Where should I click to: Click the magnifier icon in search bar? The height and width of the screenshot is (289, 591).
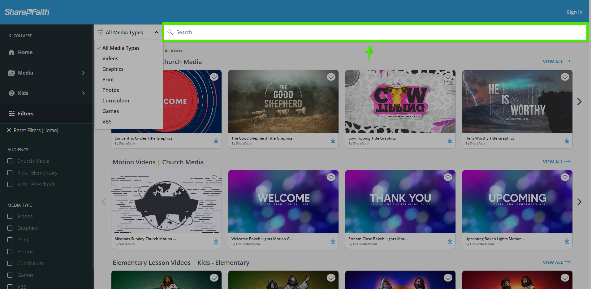[170, 32]
